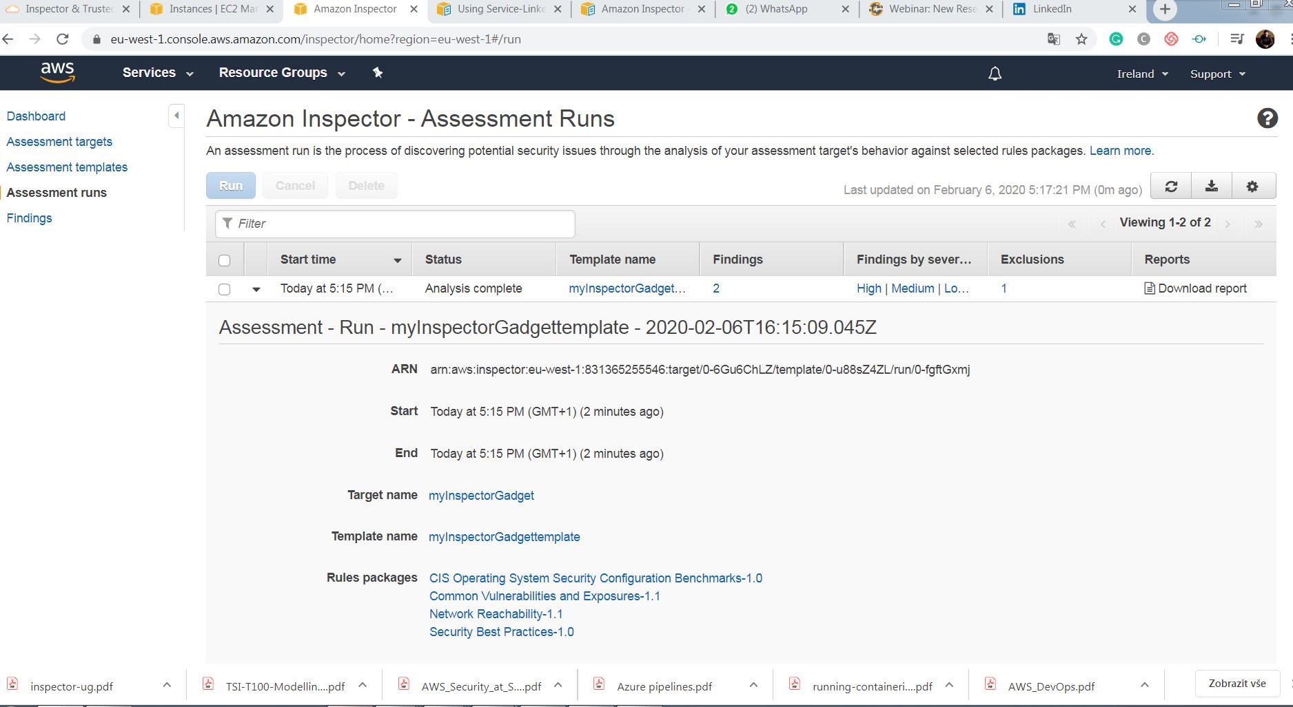Image resolution: width=1293 pixels, height=707 pixels.
Task: Toggle the select-all runs checkbox
Action: click(224, 260)
